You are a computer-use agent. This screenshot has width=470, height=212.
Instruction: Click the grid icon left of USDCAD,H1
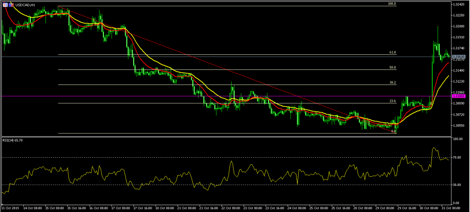6,4
